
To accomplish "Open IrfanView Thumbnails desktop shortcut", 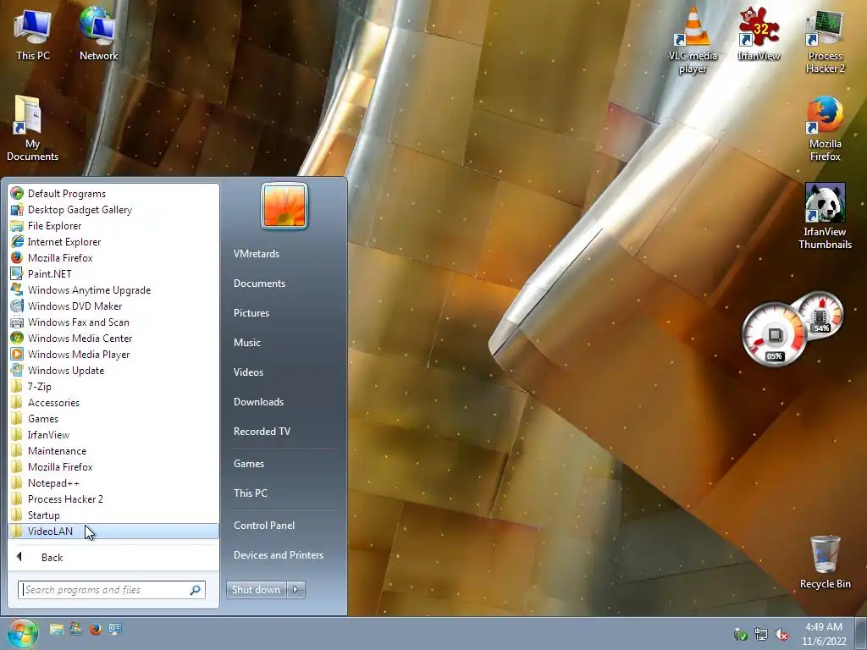I will pyautogui.click(x=825, y=217).
